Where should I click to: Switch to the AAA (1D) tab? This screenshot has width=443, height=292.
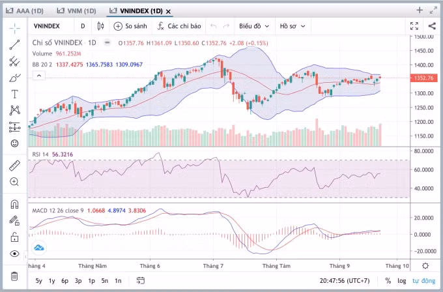[x=25, y=11]
